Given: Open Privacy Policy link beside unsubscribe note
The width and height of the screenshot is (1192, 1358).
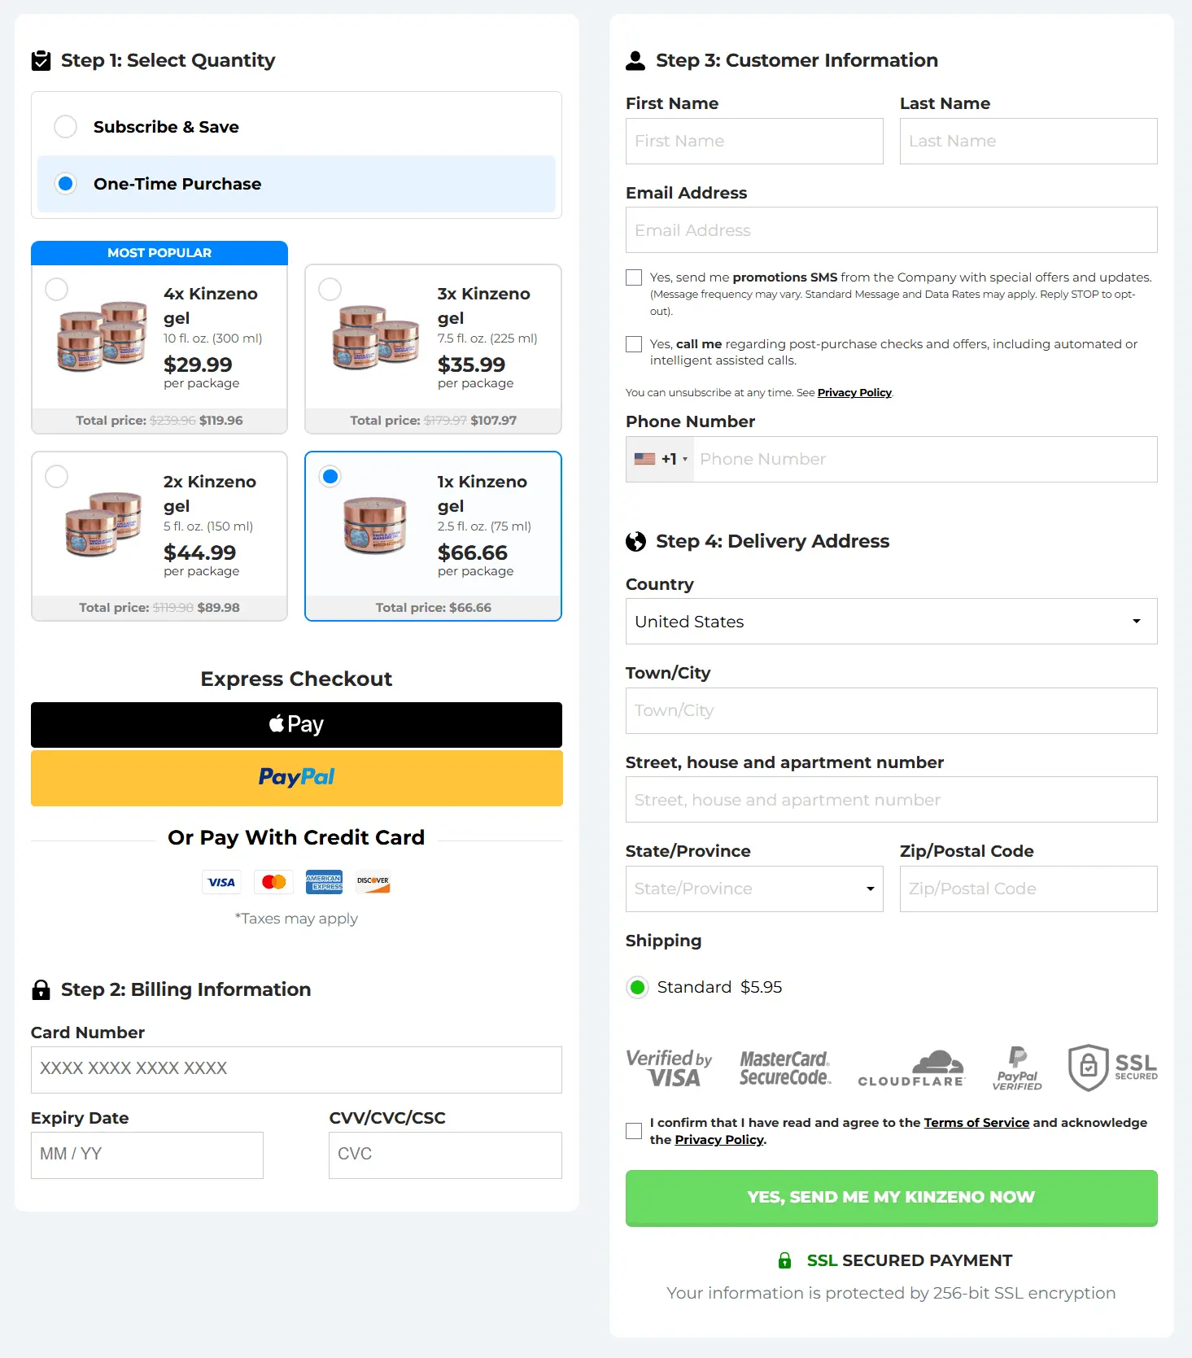Looking at the screenshot, I should (x=854, y=392).
